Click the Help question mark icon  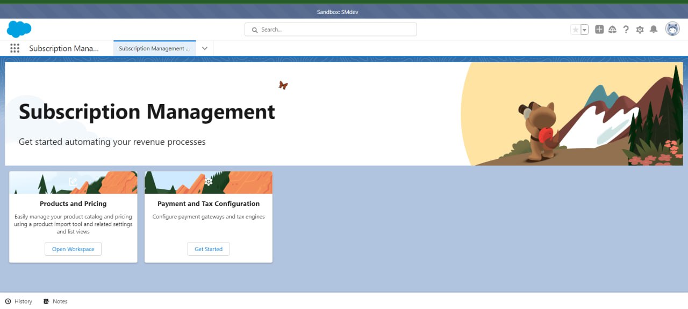pos(626,30)
